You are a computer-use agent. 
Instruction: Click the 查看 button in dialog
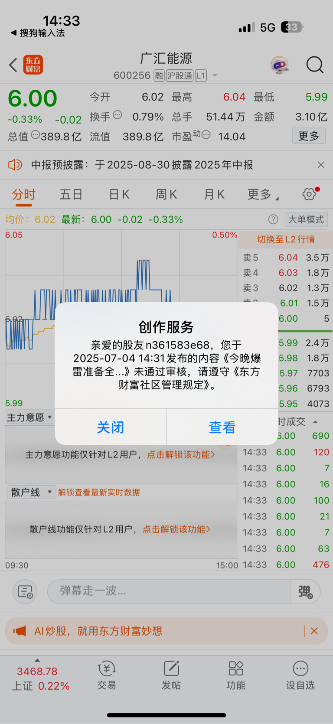[222, 427]
